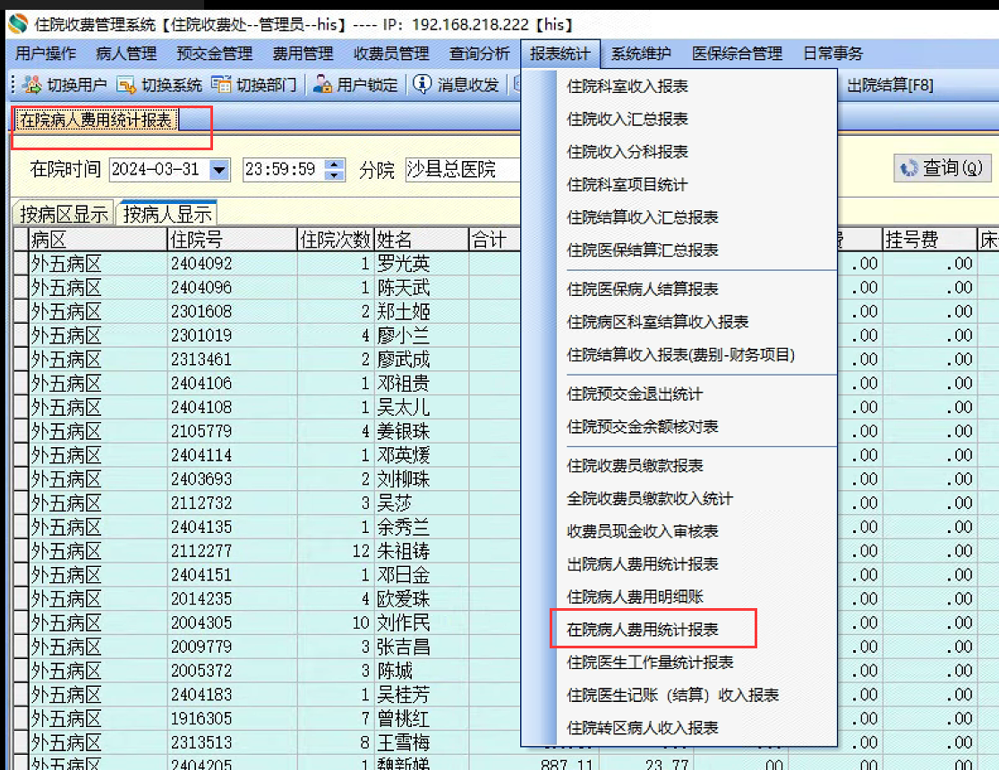This screenshot has height=770, width=999.
Task: Select 住院预交金余额核对表 menu entry
Action: tap(643, 427)
